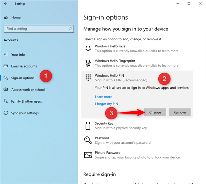Open Family & other users page
Image resolution: width=206 pixels, height=184 pixels.
(x=26, y=101)
